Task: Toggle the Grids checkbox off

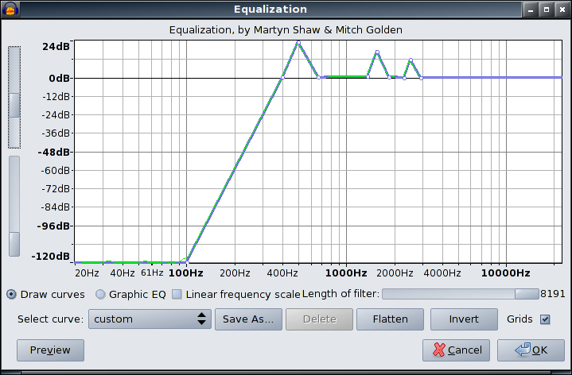Action: point(545,319)
